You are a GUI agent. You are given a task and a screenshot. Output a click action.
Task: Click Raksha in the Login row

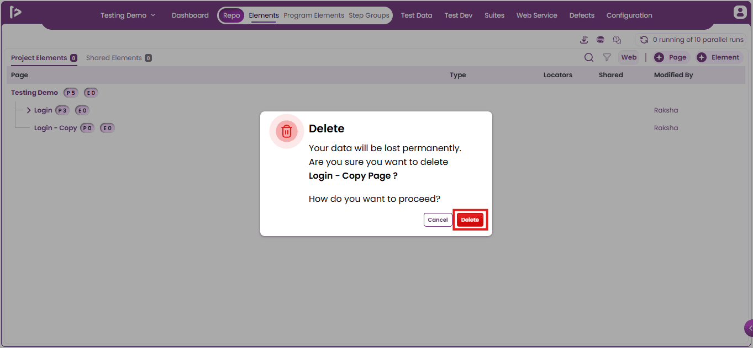click(x=666, y=110)
